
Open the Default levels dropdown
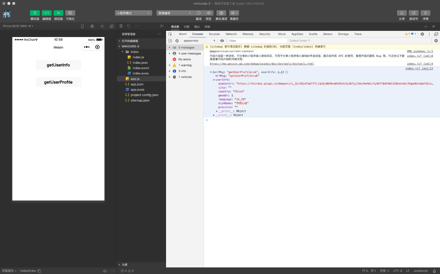pos(299,41)
